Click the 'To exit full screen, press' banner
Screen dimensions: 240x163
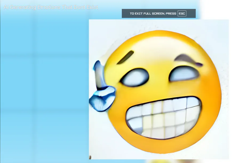tap(159, 14)
